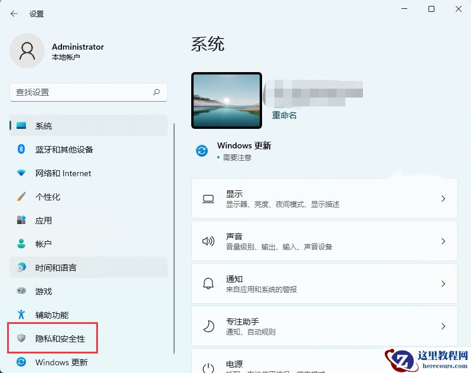Close the 设置 window

click(x=459, y=9)
